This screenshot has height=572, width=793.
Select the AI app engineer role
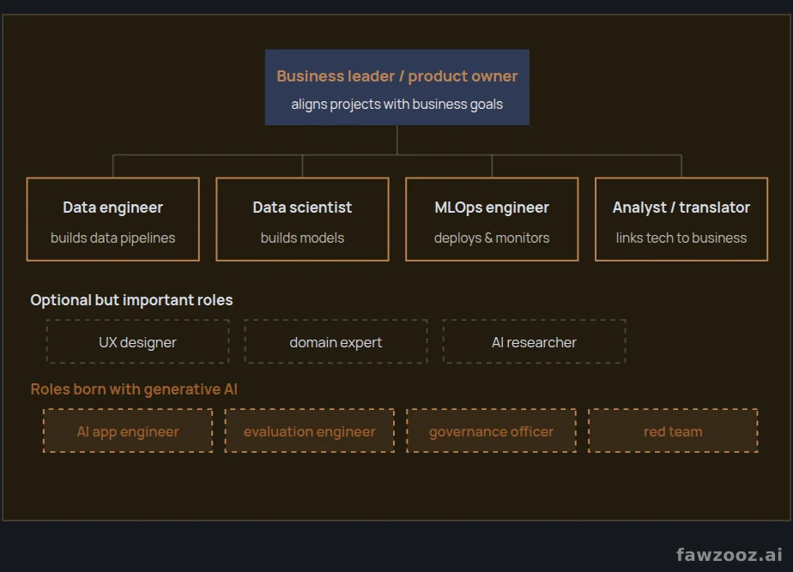128,431
